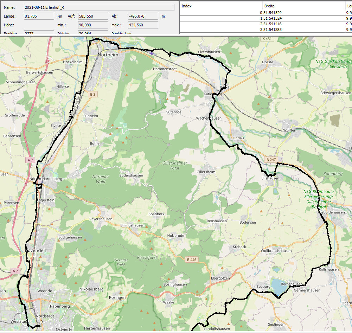The width and height of the screenshot is (352, 333).
Task: Click the B 247 road shield
Action: tap(271, 160)
